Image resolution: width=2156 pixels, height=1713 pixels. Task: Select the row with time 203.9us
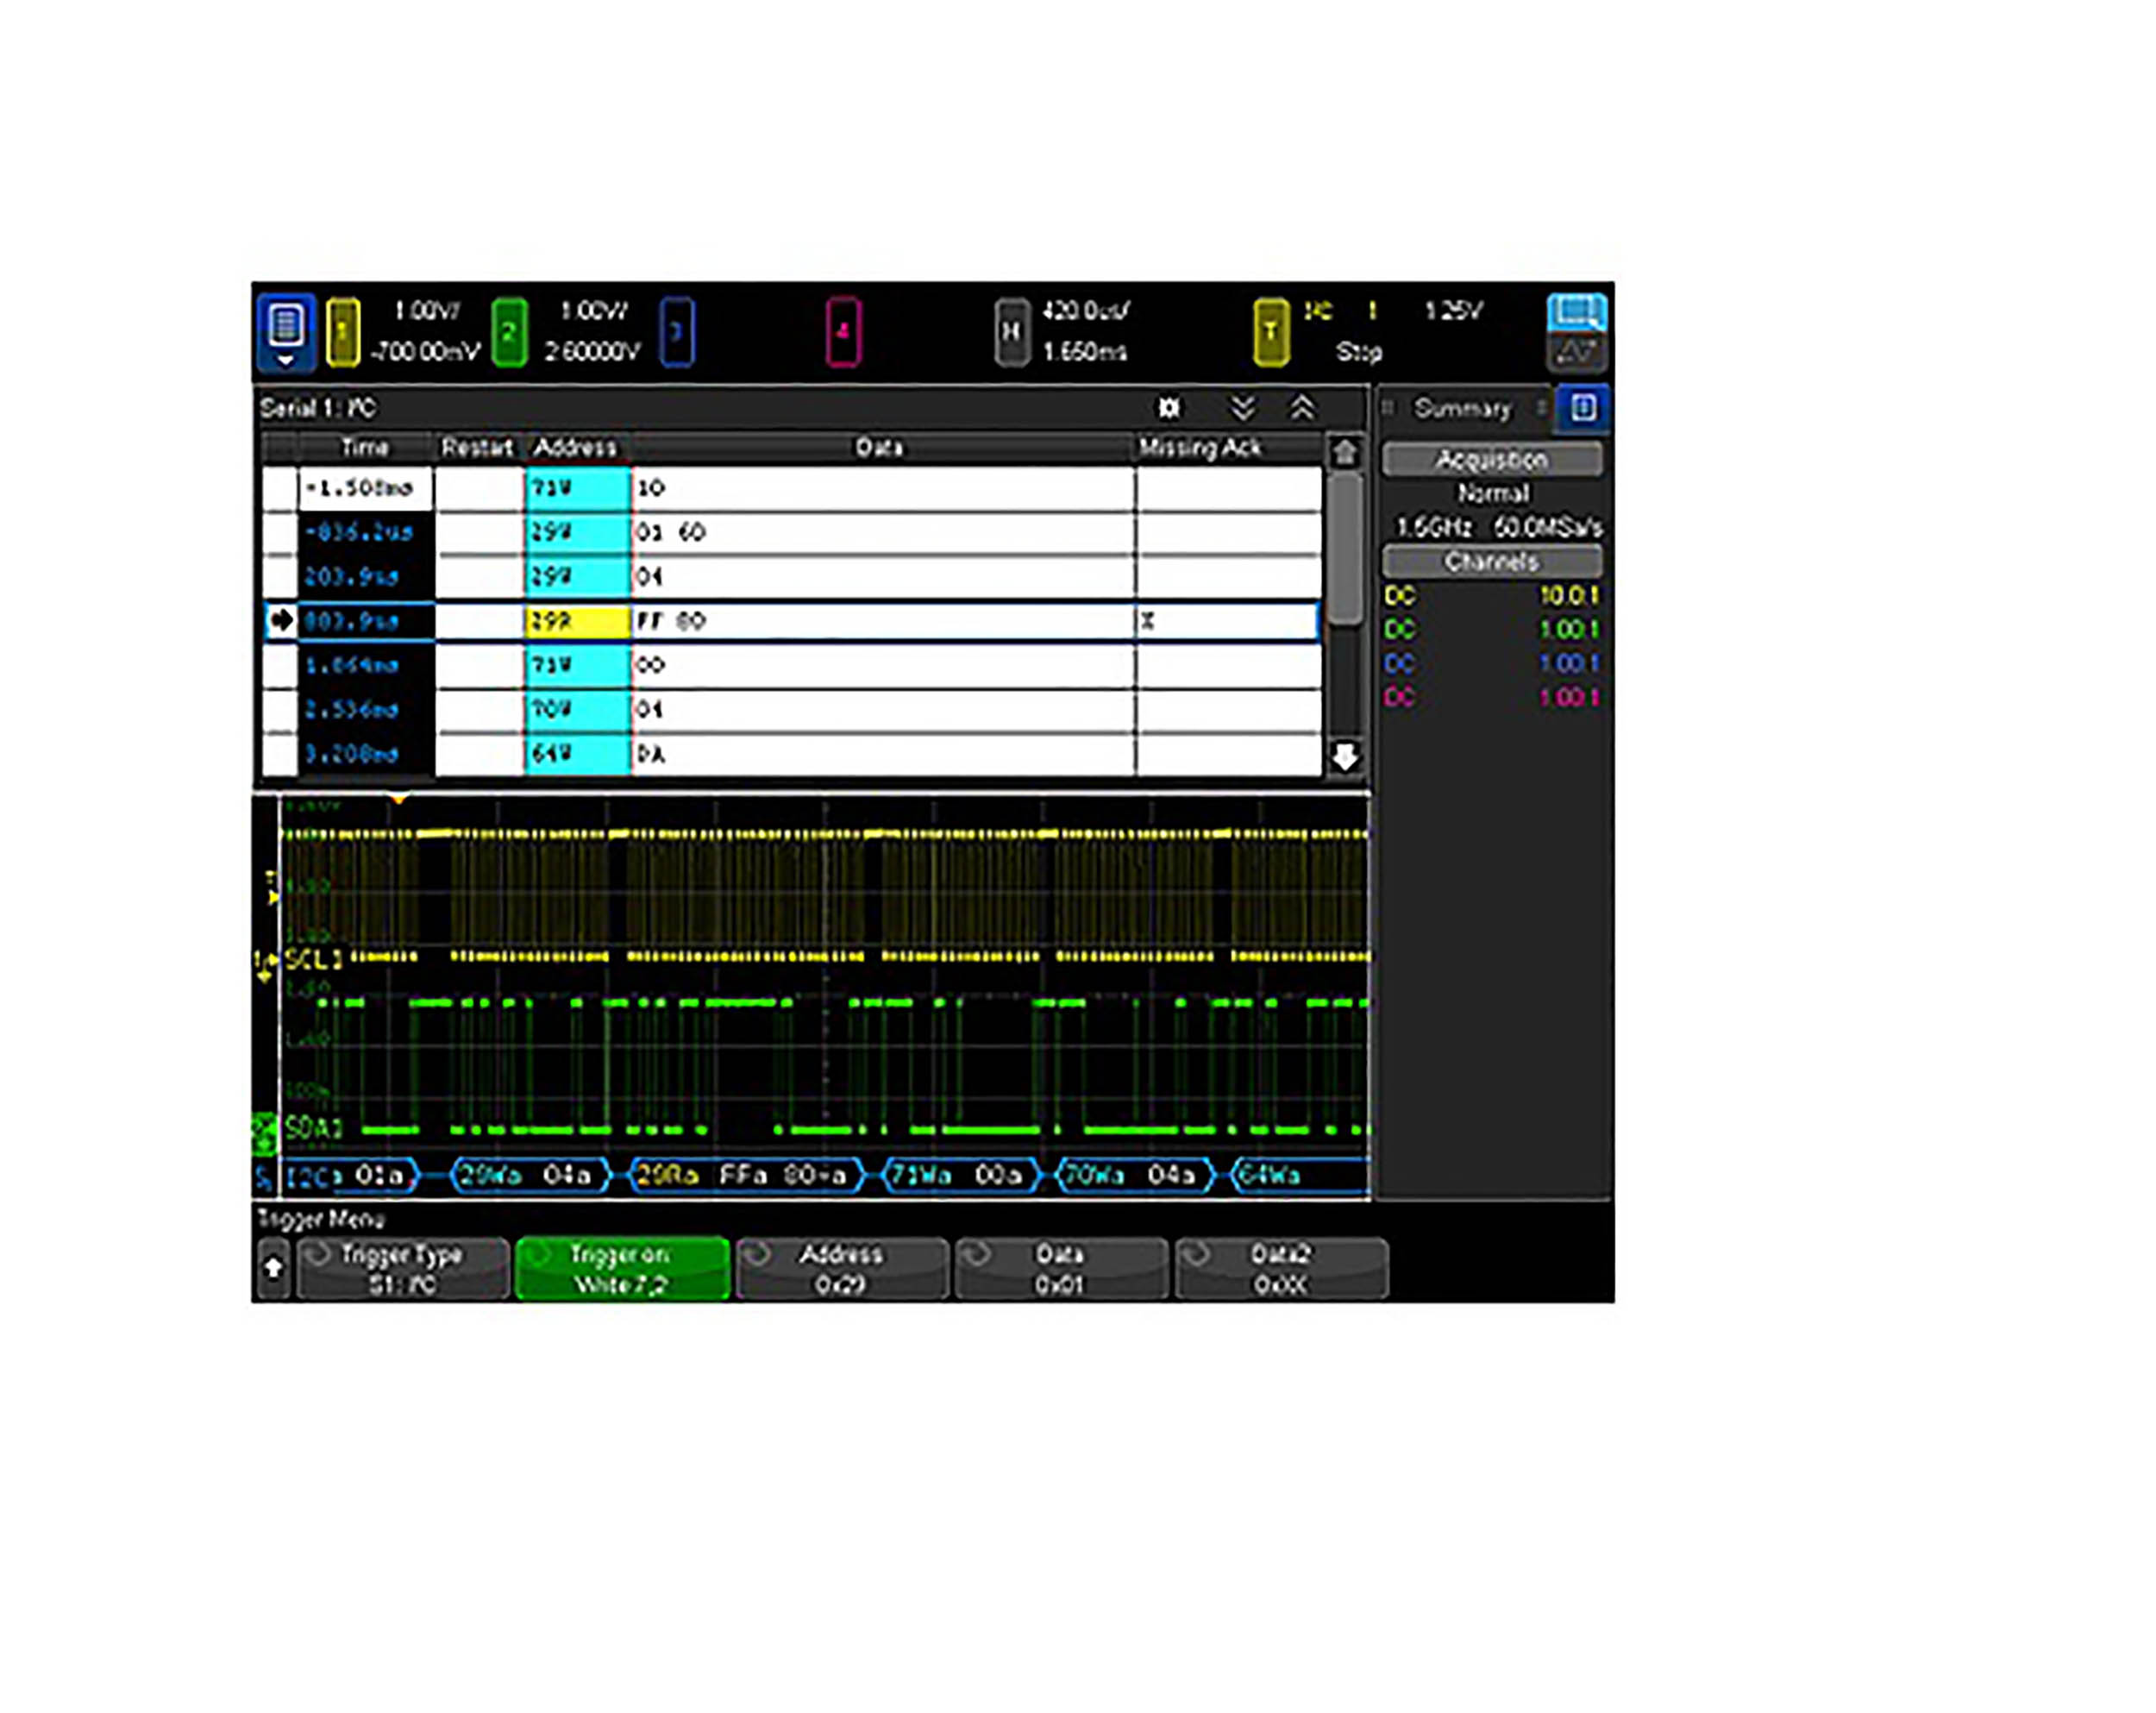[x=791, y=576]
